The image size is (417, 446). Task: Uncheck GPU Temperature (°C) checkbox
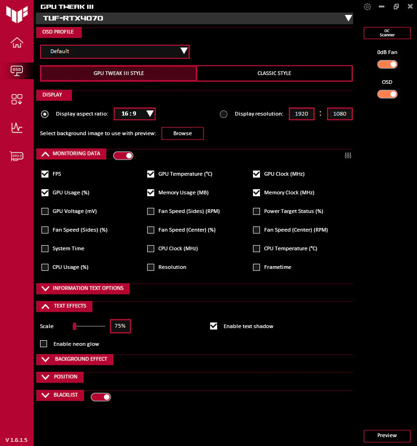click(151, 174)
